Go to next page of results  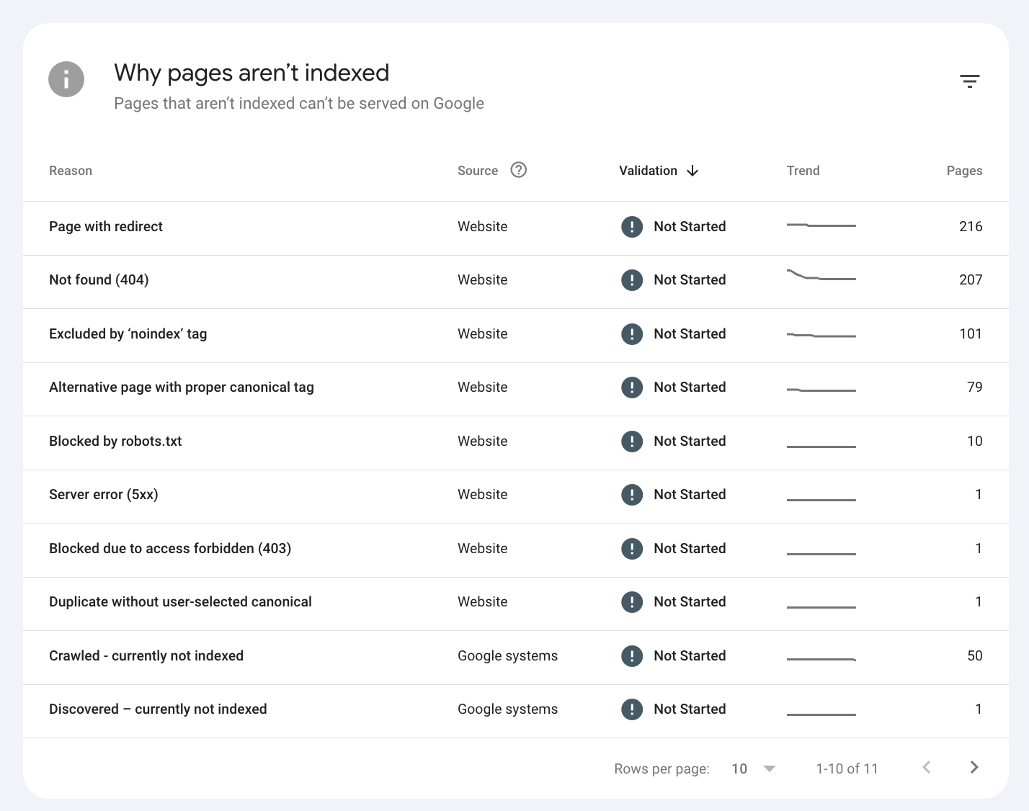[974, 767]
